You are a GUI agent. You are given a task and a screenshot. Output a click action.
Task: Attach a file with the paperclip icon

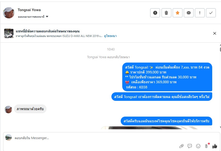point(181,146)
